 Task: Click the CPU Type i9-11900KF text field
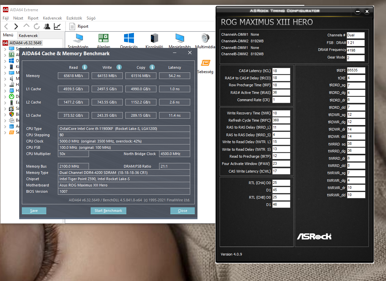point(124,129)
